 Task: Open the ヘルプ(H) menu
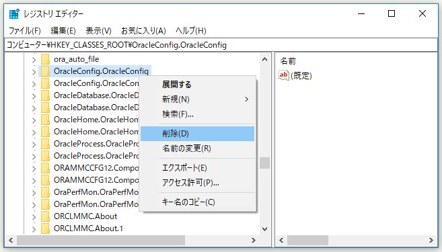(x=191, y=30)
